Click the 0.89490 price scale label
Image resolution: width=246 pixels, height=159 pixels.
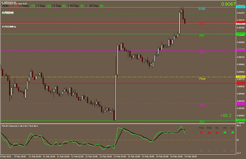coord(240,94)
